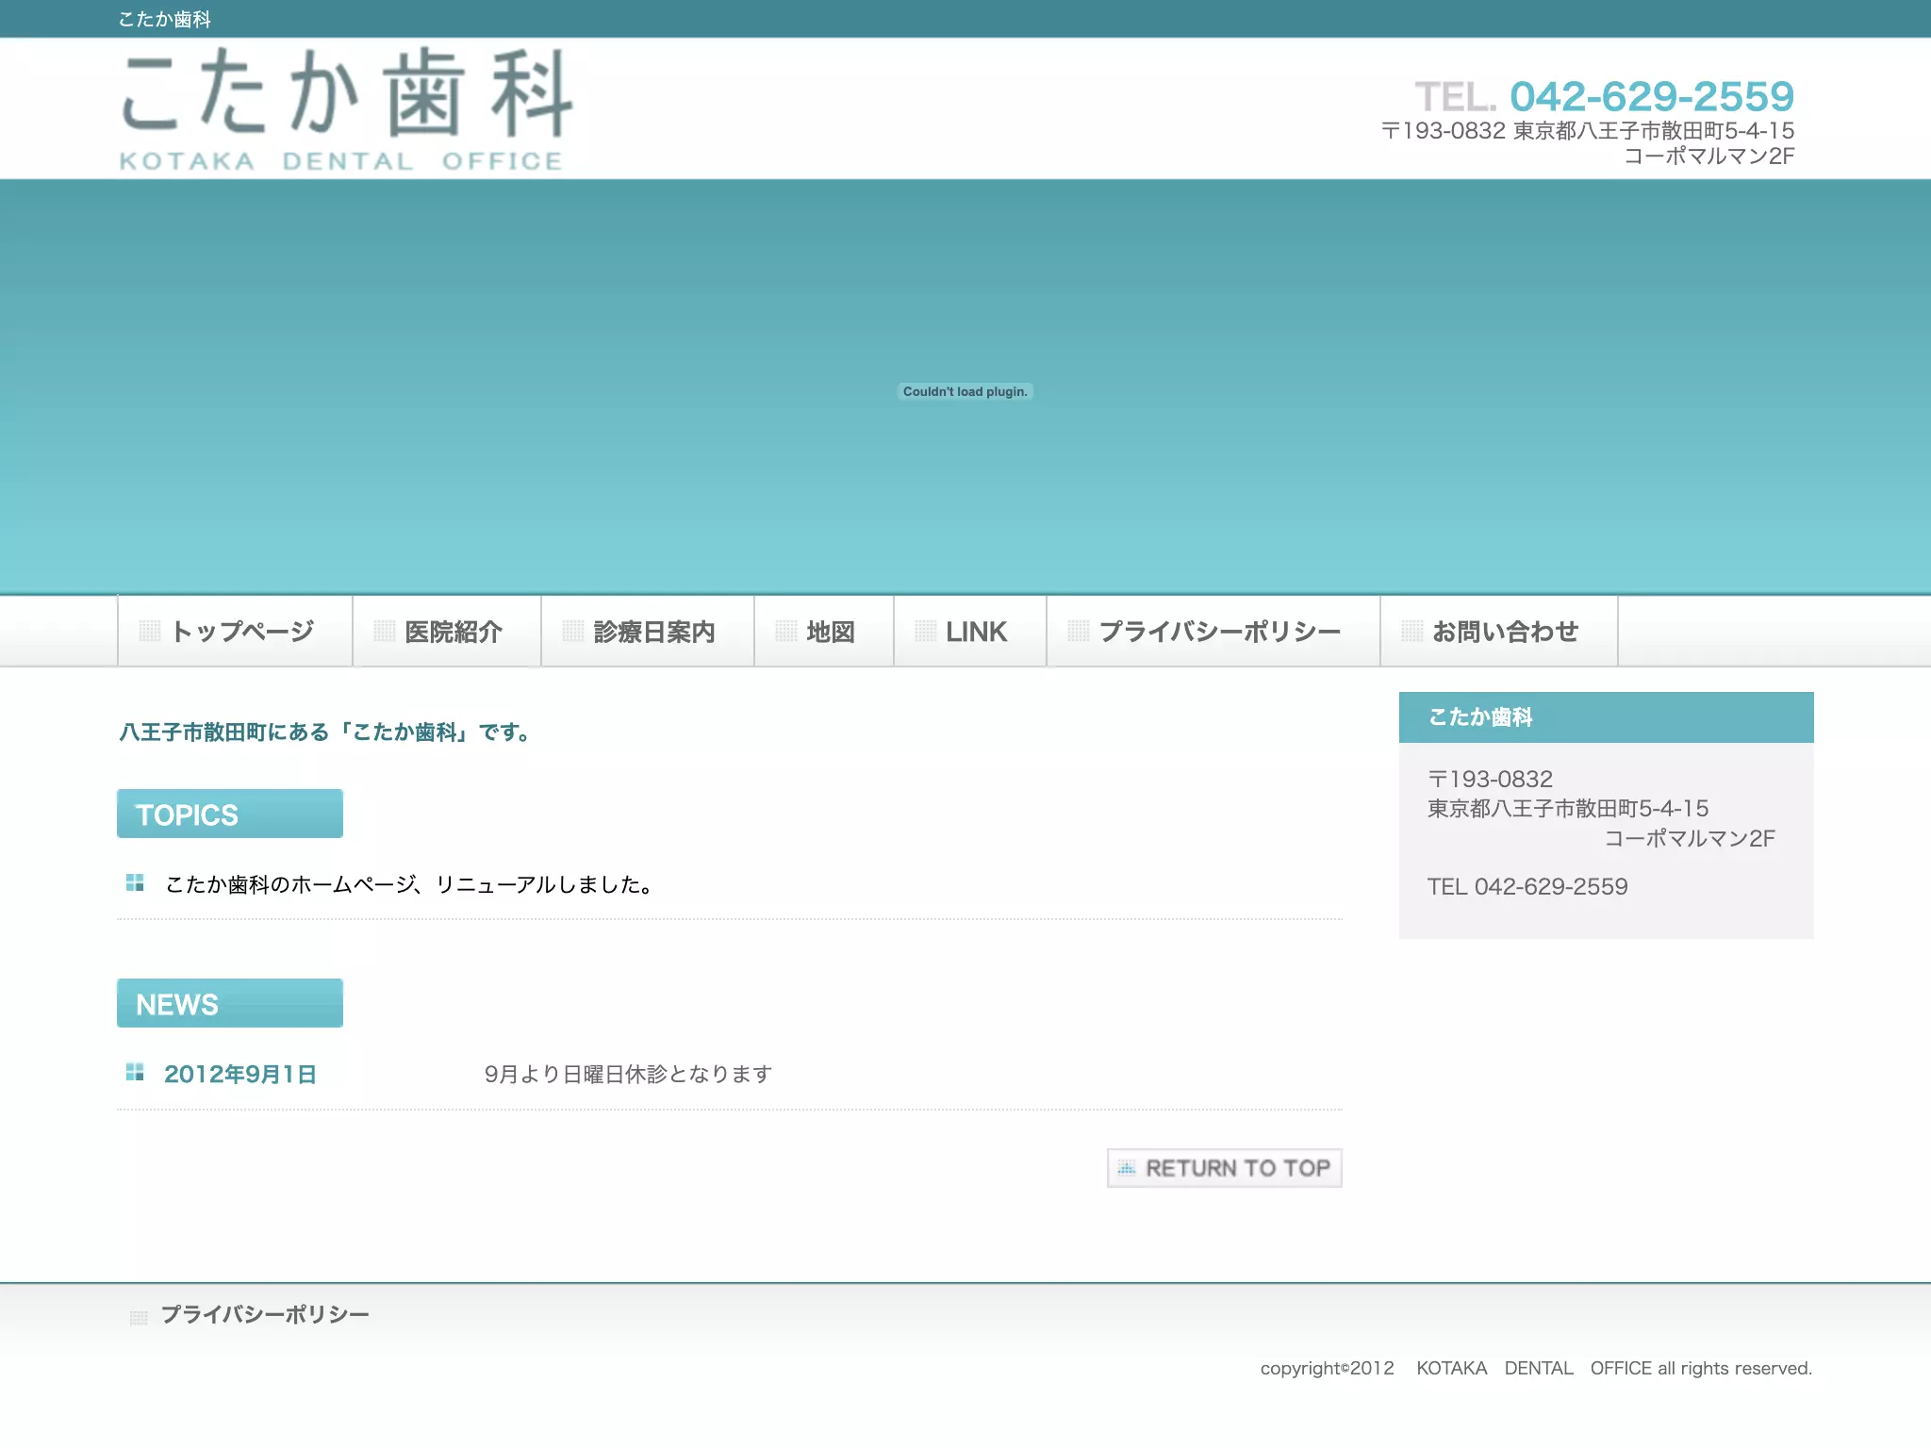Click the header phone number 042-629-2559

pyautogui.click(x=1652, y=96)
